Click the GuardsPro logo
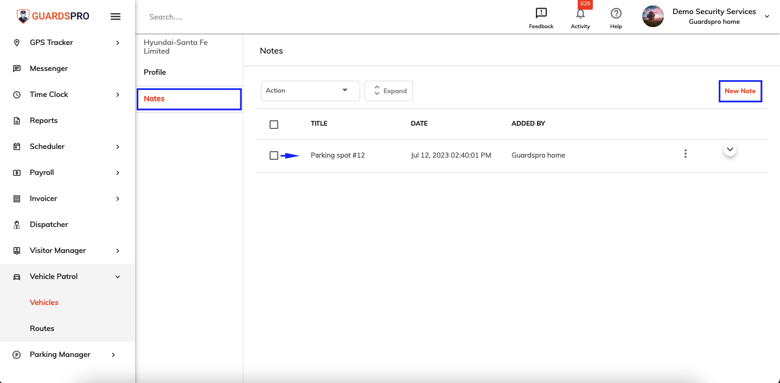The width and height of the screenshot is (780, 383). [53, 16]
